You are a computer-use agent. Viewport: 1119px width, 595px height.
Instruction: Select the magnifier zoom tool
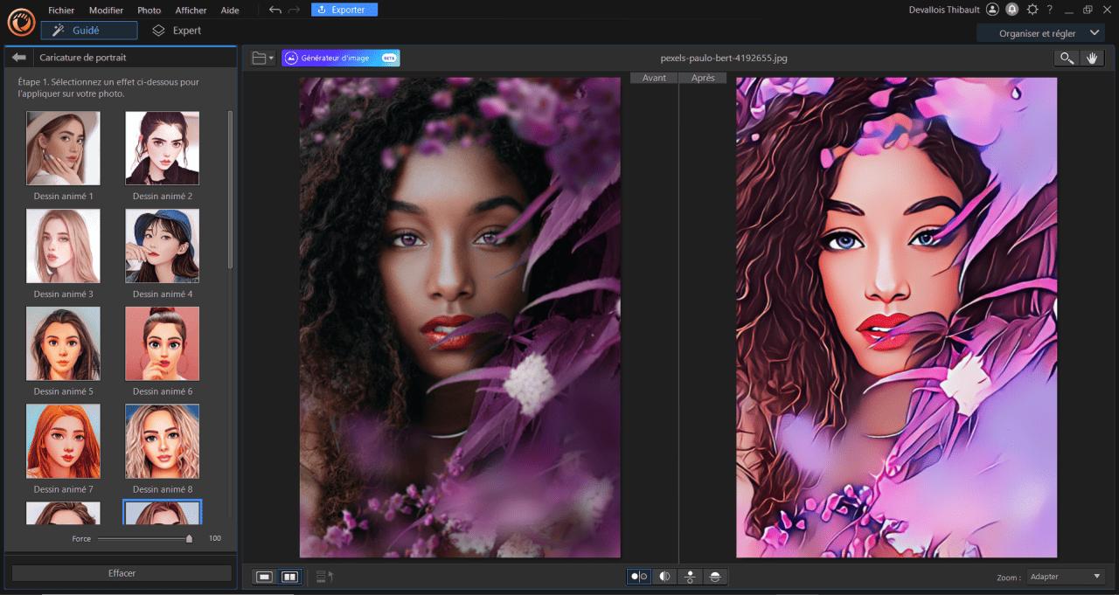tap(1067, 58)
